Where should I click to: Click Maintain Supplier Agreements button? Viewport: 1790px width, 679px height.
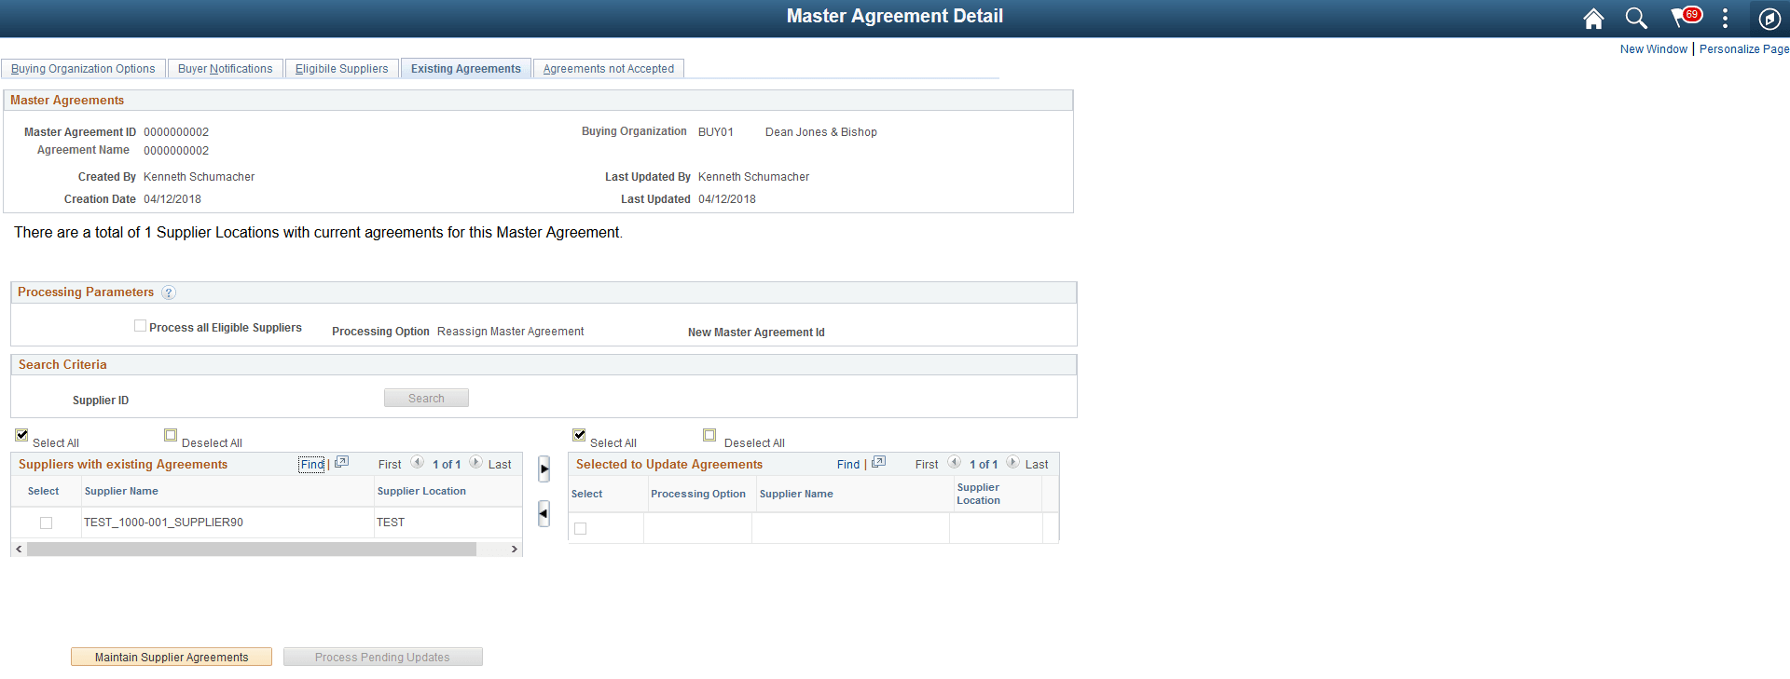172,658
